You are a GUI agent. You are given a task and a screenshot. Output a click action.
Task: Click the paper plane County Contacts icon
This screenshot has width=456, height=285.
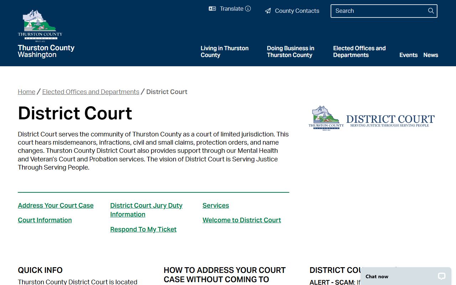(x=268, y=11)
